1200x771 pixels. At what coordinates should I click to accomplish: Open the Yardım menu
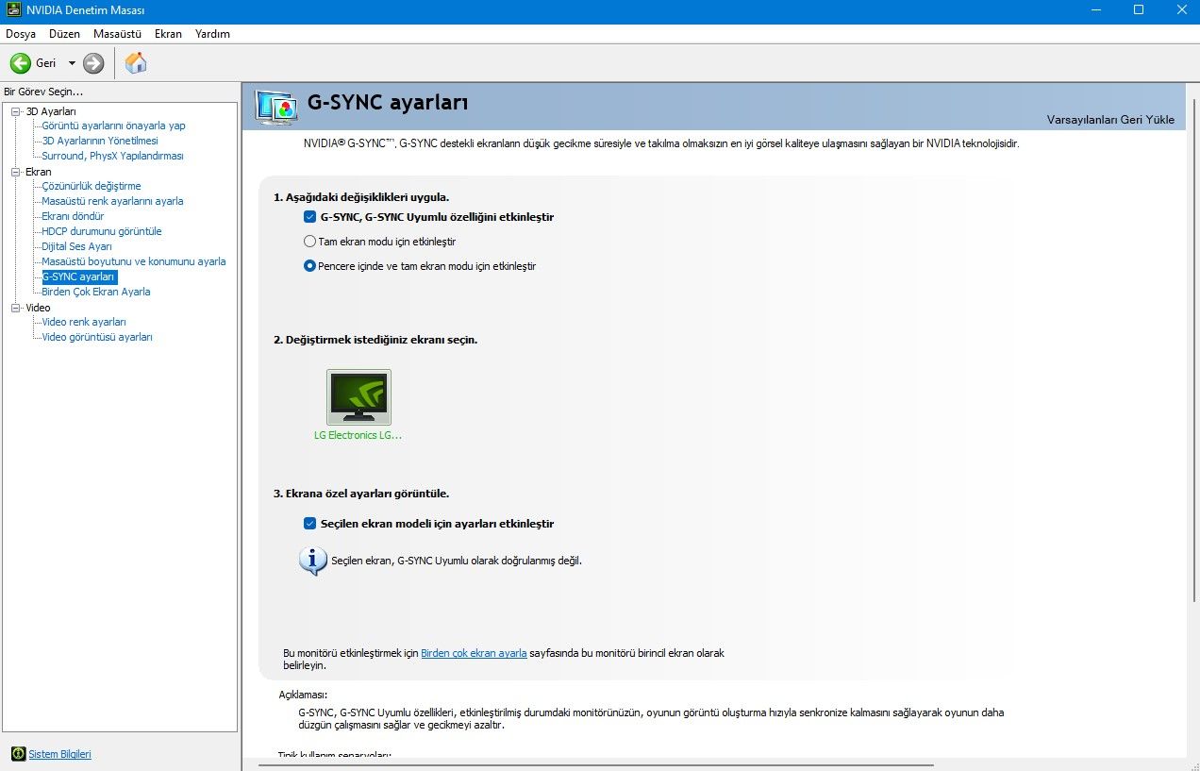212,34
